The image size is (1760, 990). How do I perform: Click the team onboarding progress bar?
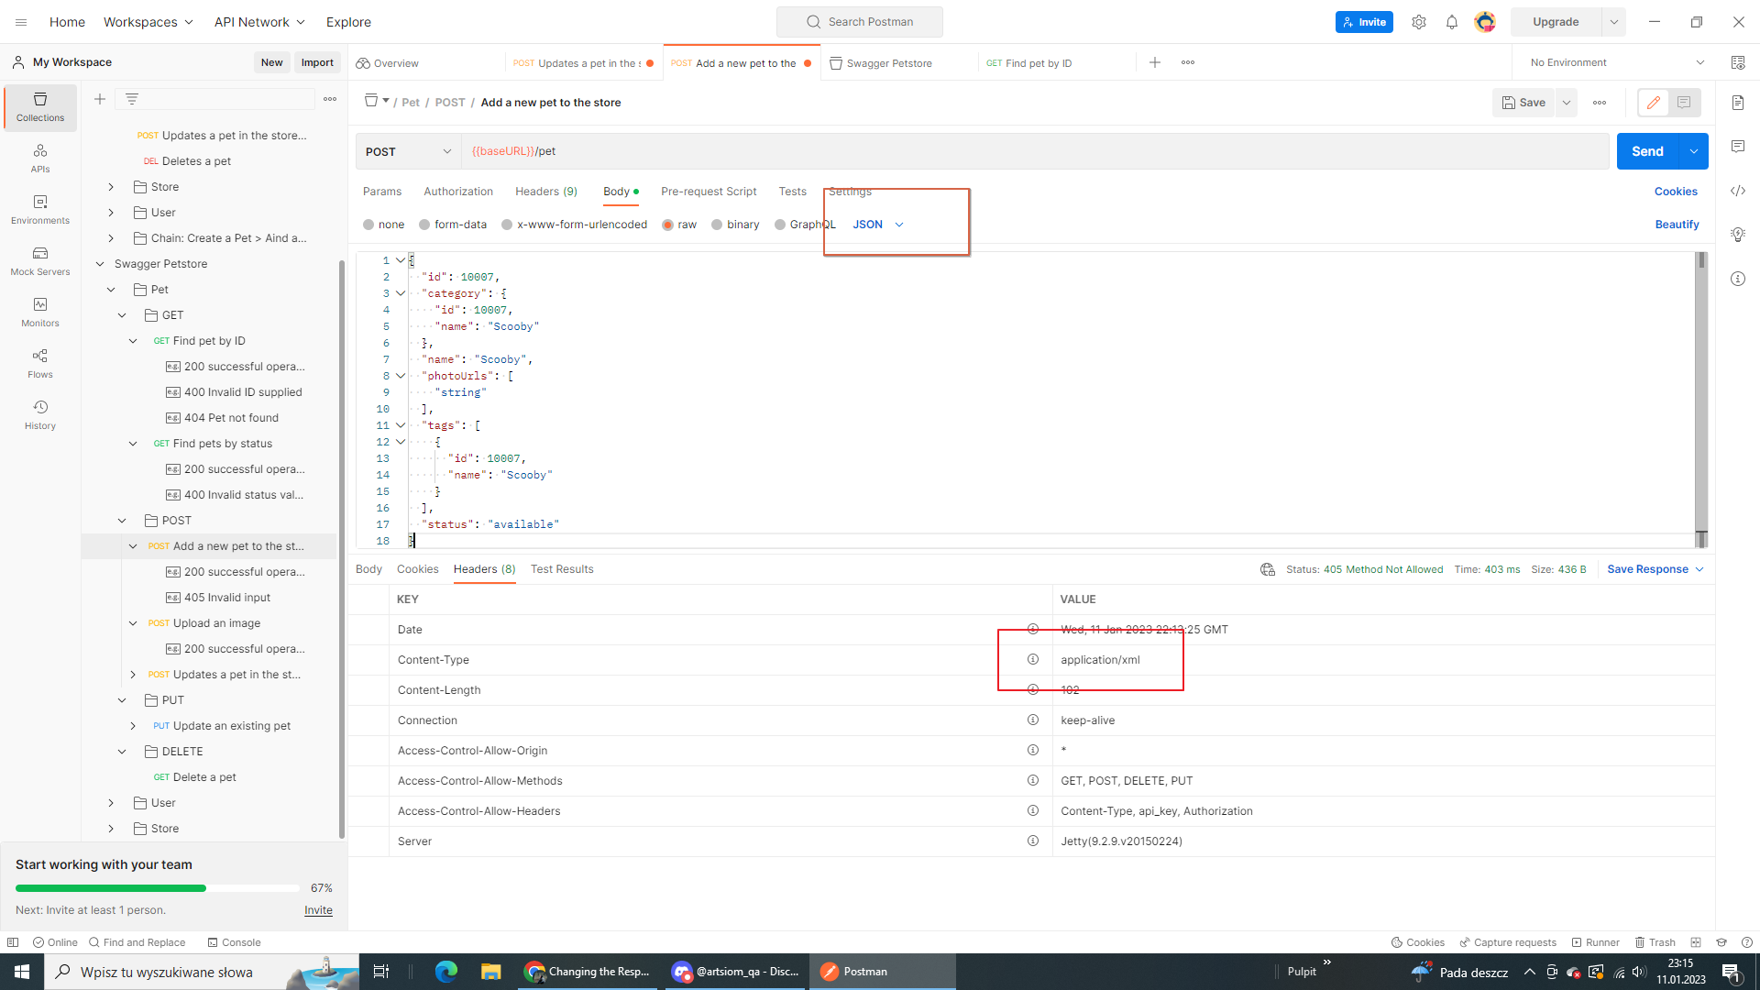(156, 887)
